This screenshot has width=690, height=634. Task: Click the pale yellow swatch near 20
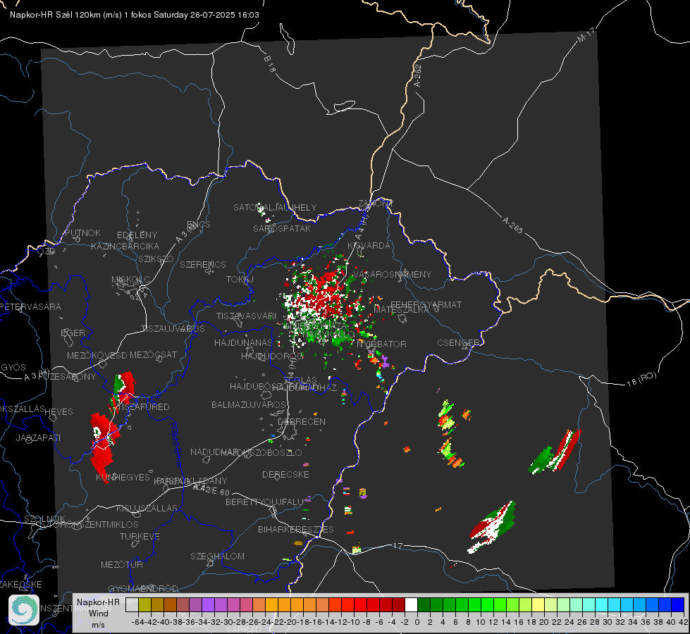[538, 604]
